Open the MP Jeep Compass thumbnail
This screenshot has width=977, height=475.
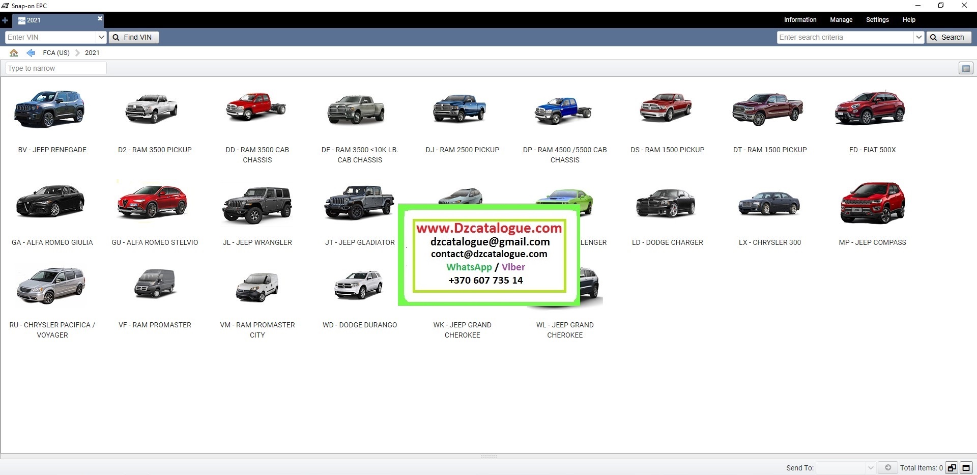coord(873,203)
